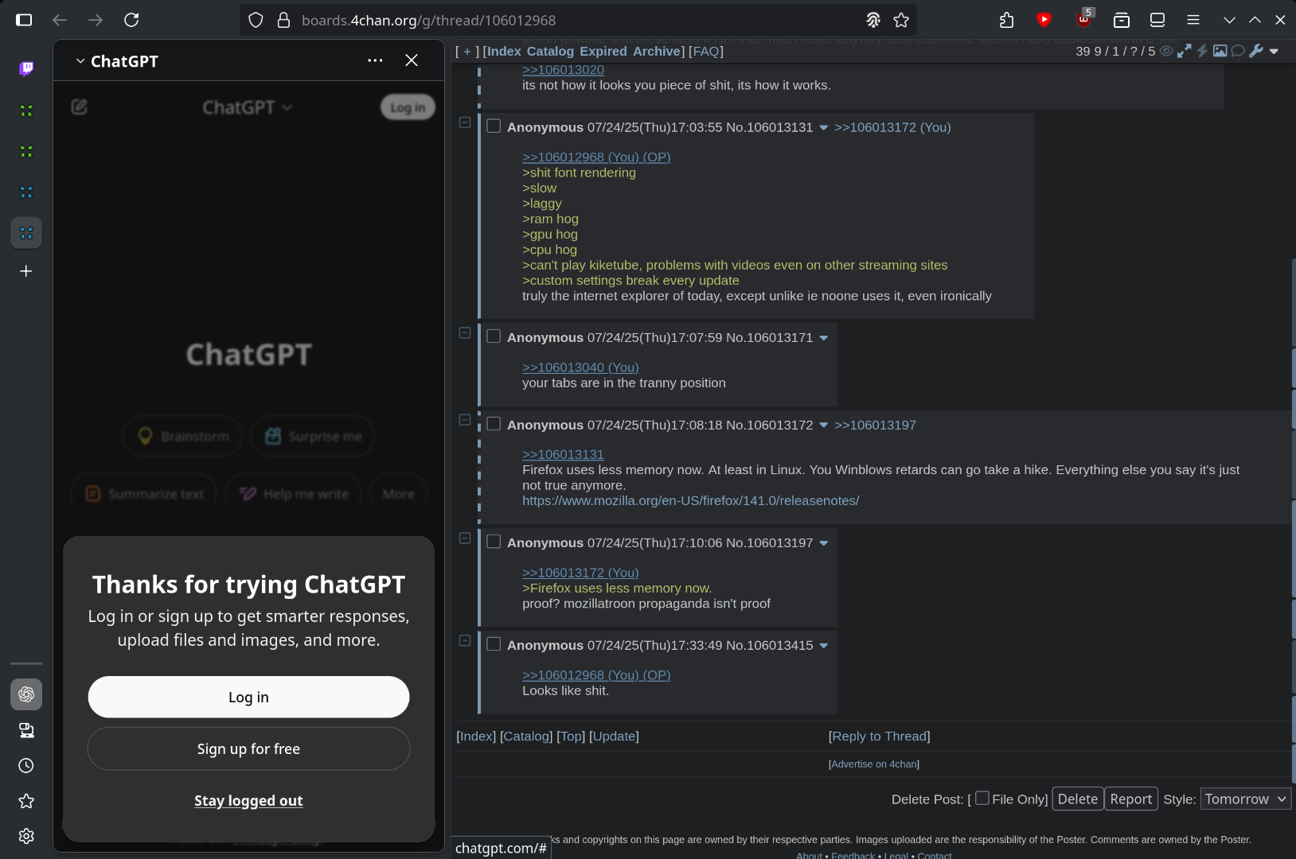1296x859 pixels.
Task: Open post menu arrow for No.106013172
Action: (x=824, y=426)
